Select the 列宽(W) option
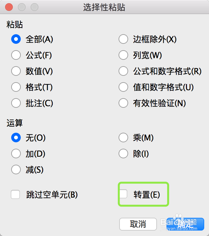Image resolution: width=209 pixels, height=236 pixels. pyautogui.click(x=123, y=55)
